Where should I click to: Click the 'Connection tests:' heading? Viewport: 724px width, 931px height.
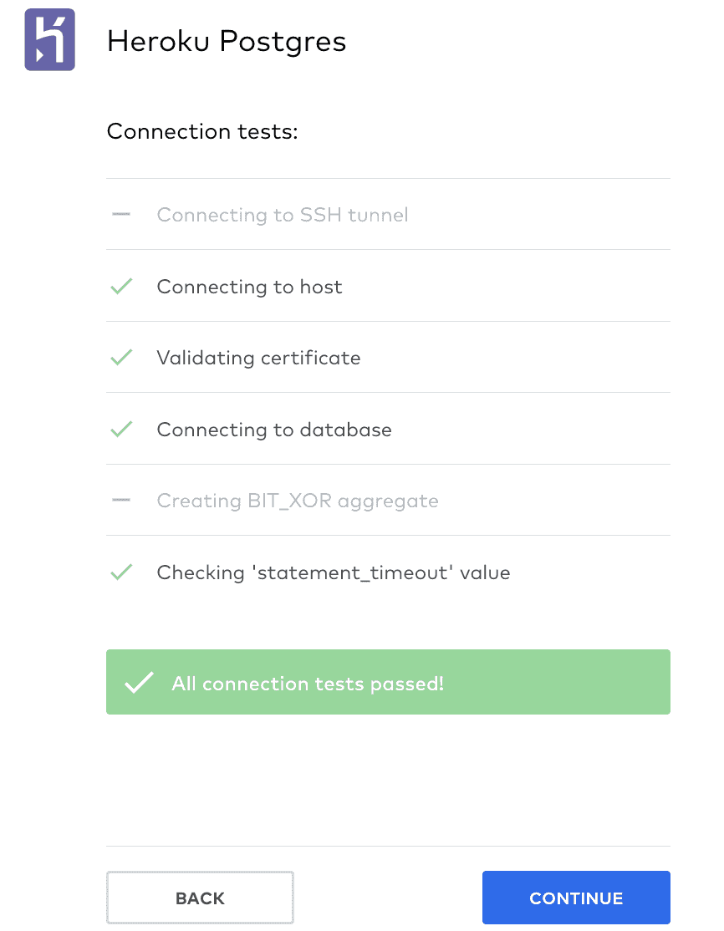coord(201,131)
